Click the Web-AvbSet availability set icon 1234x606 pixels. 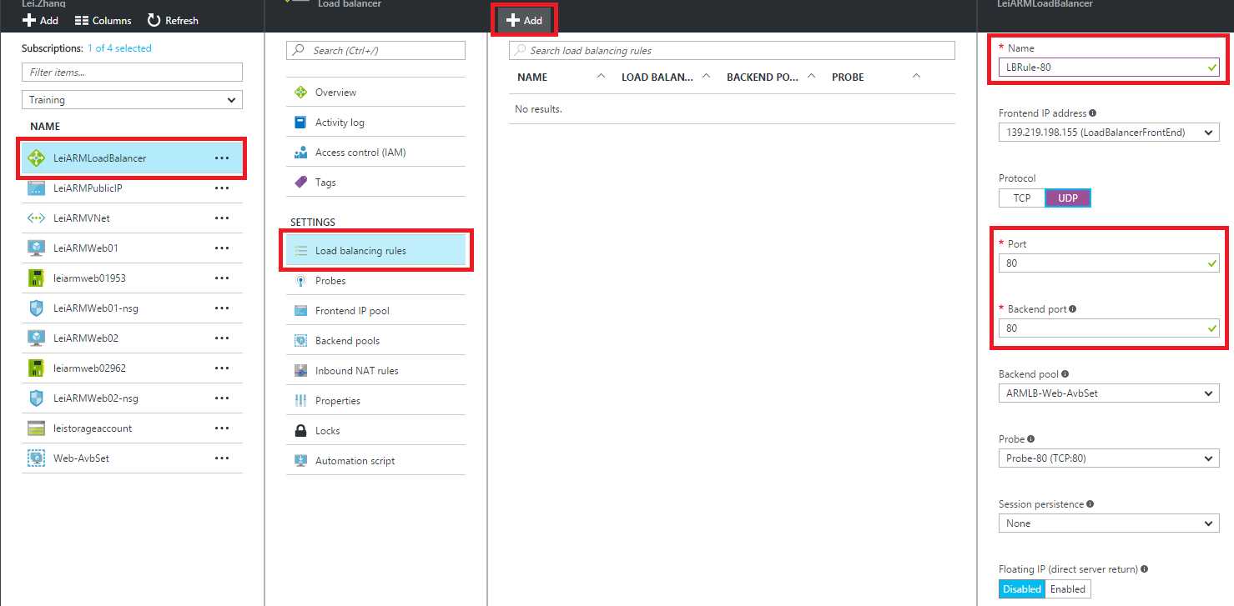pos(36,458)
